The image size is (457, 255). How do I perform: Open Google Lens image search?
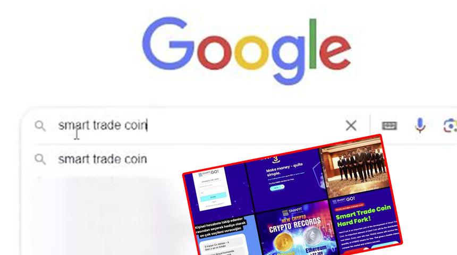450,125
